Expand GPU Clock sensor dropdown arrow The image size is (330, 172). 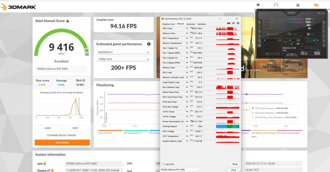click(187, 28)
